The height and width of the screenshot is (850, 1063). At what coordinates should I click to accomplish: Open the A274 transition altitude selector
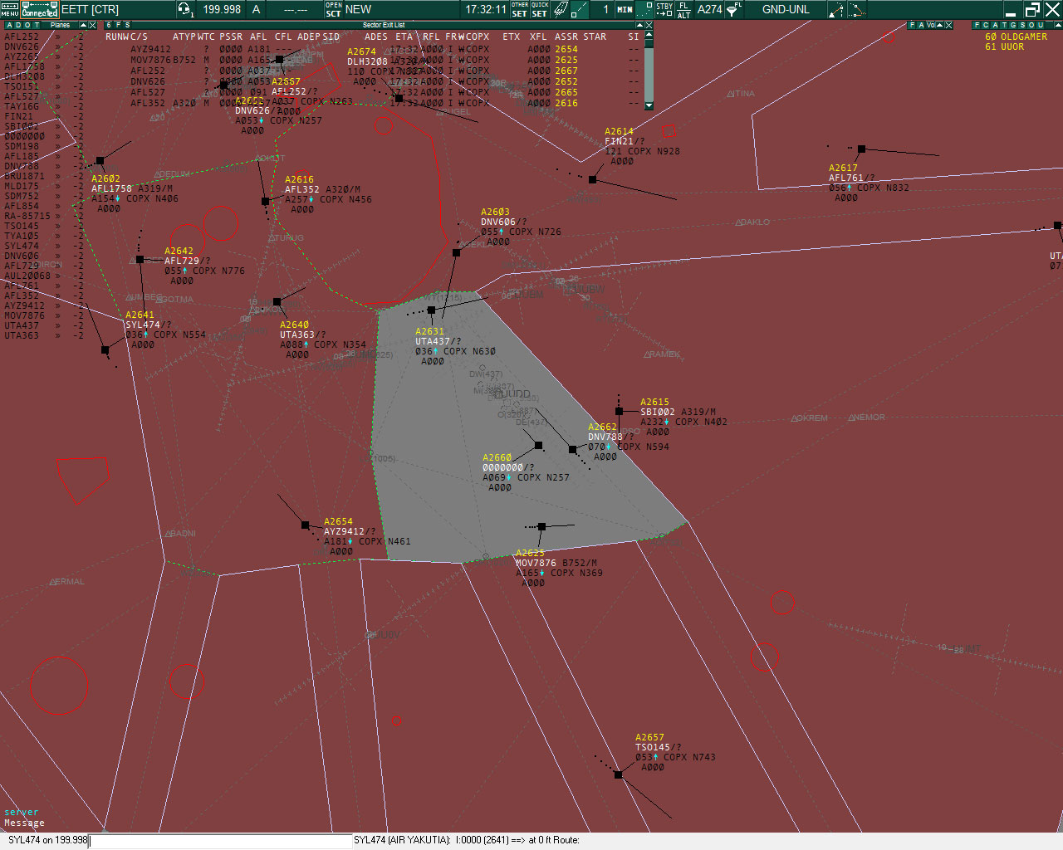pyautogui.click(x=709, y=9)
